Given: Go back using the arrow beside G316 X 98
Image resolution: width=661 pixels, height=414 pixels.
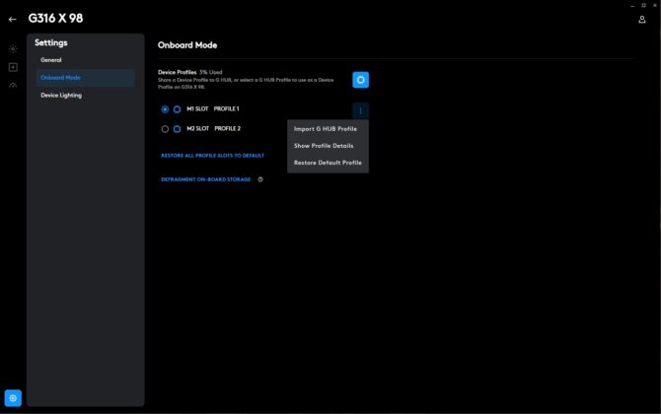Looking at the screenshot, I should 12,19.
